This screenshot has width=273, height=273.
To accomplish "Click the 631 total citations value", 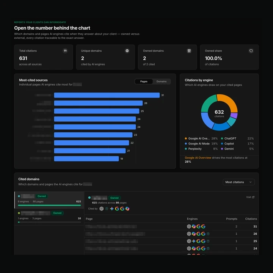I will tap(23, 58).
